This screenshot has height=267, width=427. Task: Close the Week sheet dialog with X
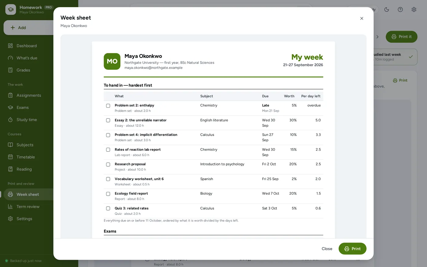(x=362, y=18)
